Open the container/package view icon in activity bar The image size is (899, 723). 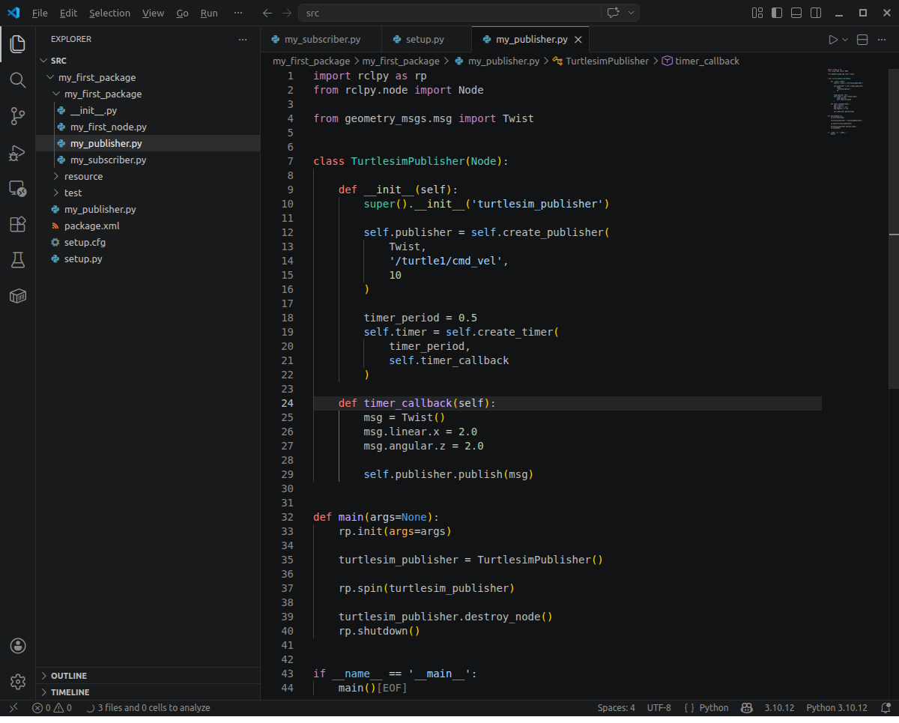pyautogui.click(x=18, y=296)
